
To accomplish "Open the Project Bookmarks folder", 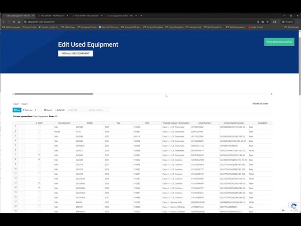I will click(174, 27).
